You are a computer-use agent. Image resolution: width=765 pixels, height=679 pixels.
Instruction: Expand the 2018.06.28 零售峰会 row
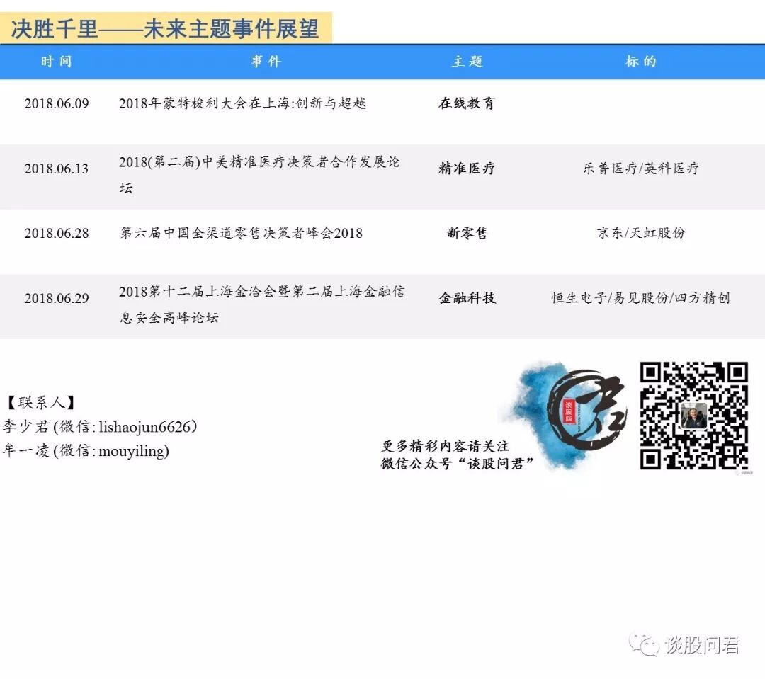tap(237, 234)
